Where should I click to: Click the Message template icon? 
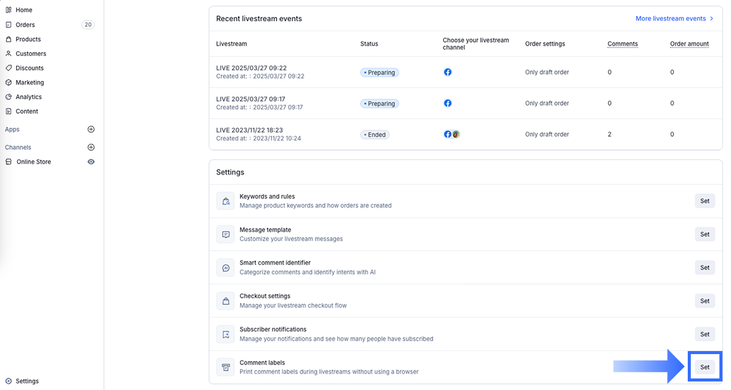point(225,234)
